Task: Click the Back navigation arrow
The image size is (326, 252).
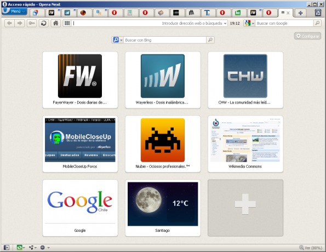Action: (9, 24)
